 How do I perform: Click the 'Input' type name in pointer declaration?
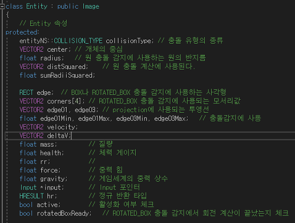[x=28, y=188]
